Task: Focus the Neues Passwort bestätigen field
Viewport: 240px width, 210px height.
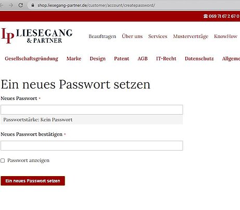Action: pos(92,145)
